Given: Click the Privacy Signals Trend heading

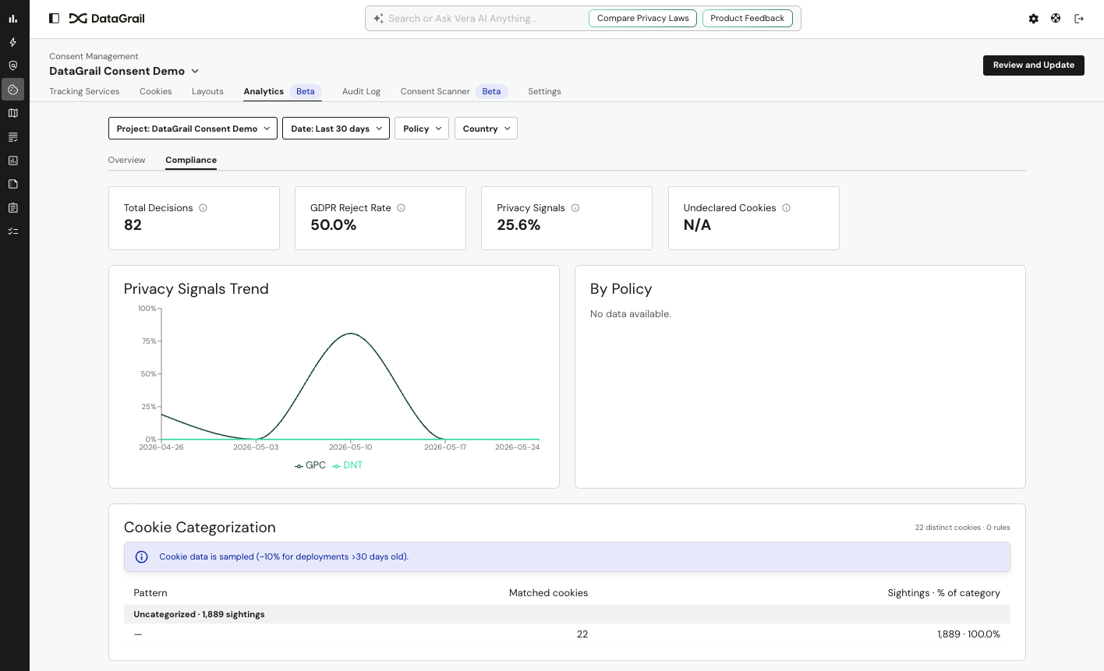Looking at the screenshot, I should pos(196,289).
